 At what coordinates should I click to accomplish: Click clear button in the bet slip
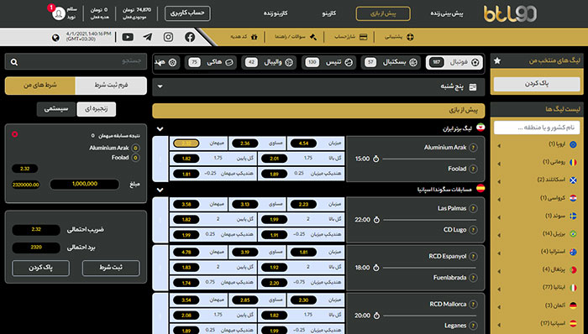pos(40,268)
